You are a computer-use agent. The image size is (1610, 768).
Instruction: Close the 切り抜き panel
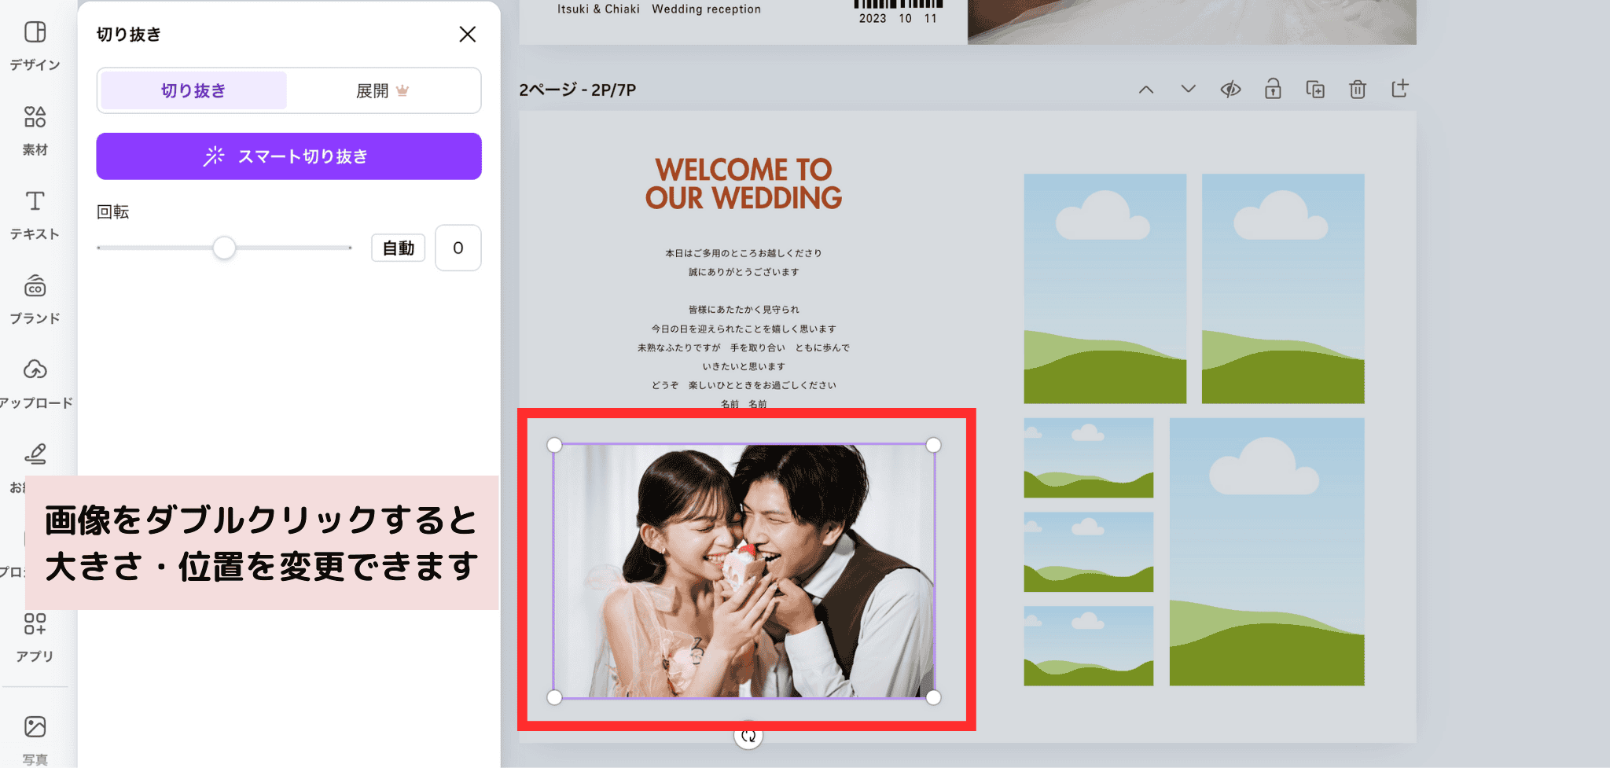pos(468,35)
